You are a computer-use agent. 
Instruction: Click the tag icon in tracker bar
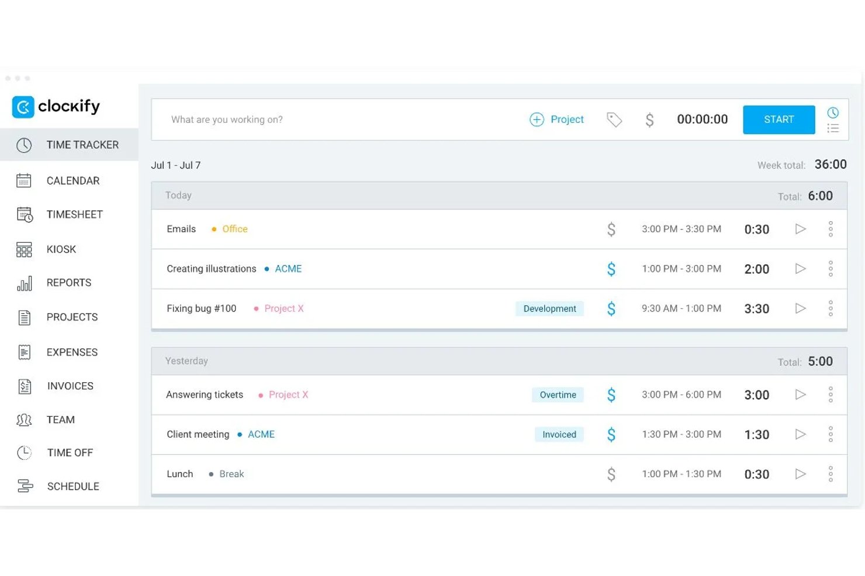[614, 120]
